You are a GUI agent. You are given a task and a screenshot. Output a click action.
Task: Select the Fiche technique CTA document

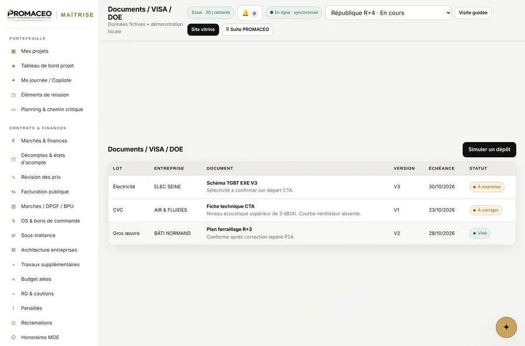pos(230,206)
